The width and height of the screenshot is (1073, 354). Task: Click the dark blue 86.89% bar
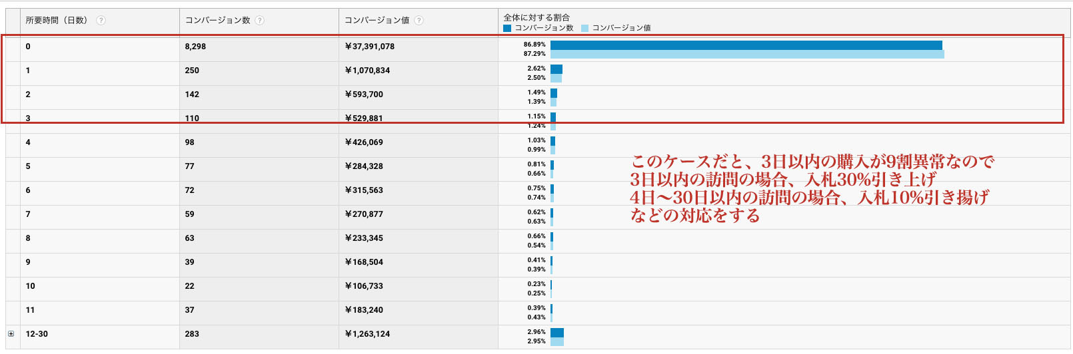pyautogui.click(x=746, y=45)
